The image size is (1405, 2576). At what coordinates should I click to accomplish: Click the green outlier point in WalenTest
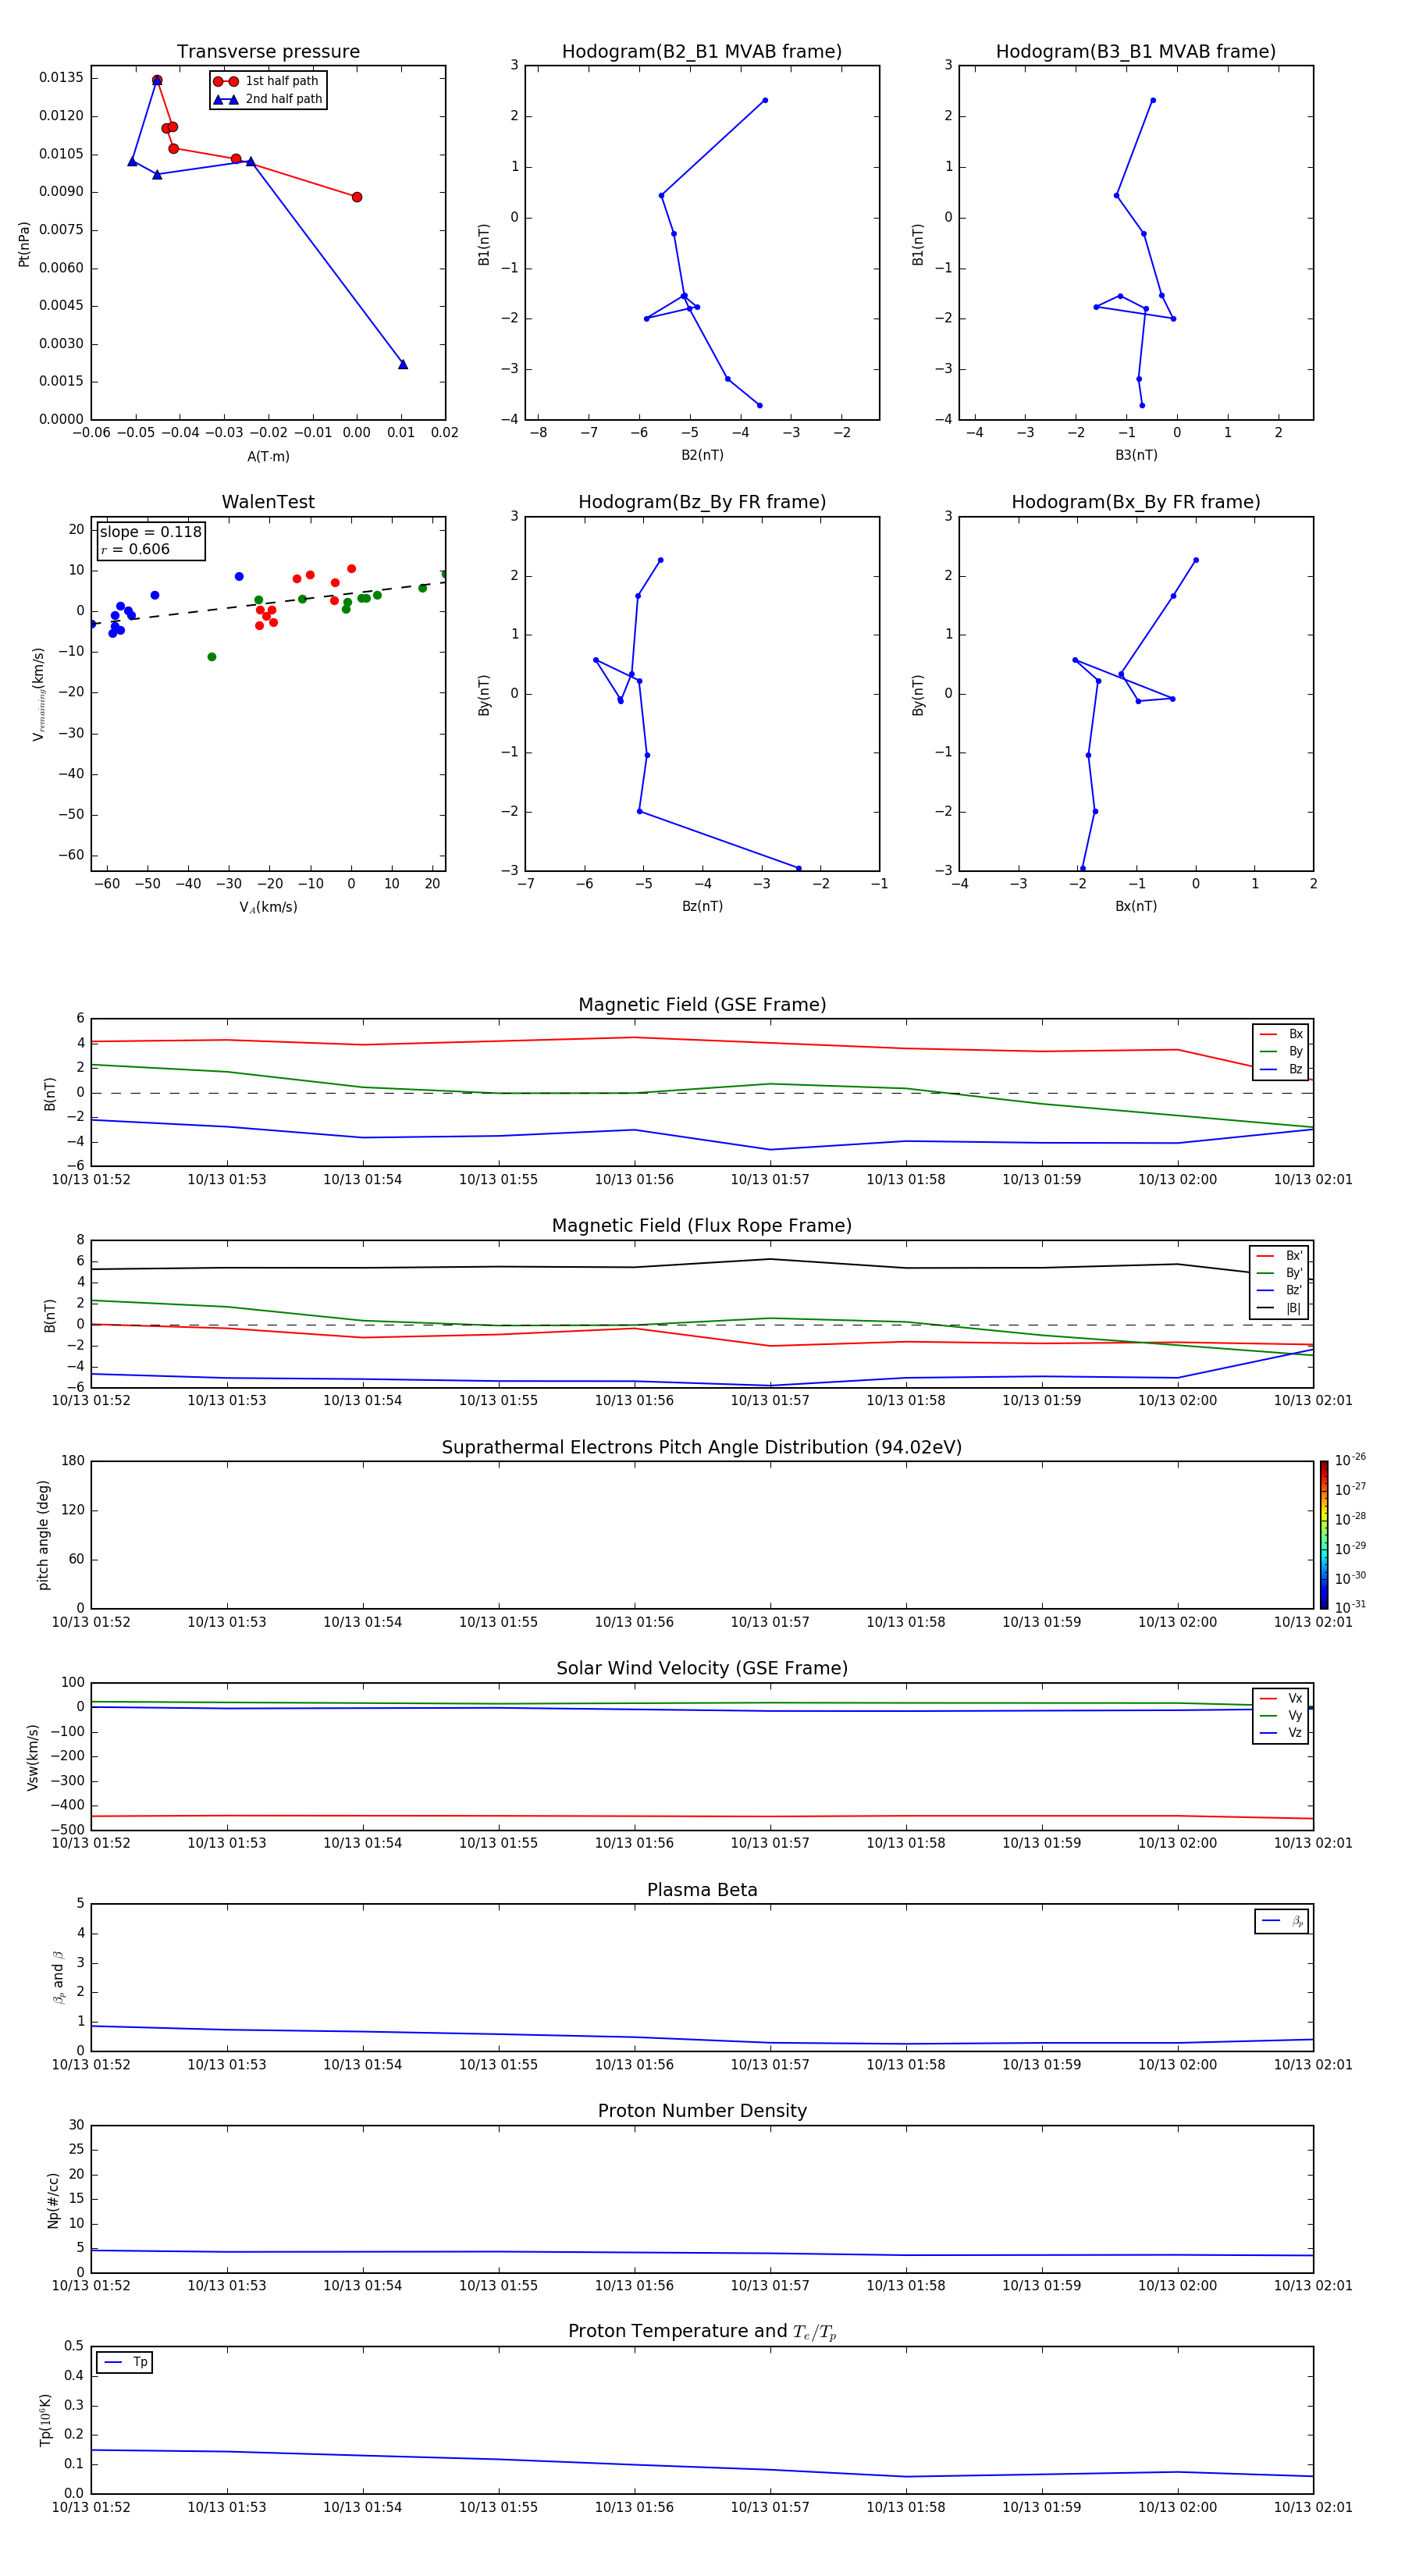(212, 657)
